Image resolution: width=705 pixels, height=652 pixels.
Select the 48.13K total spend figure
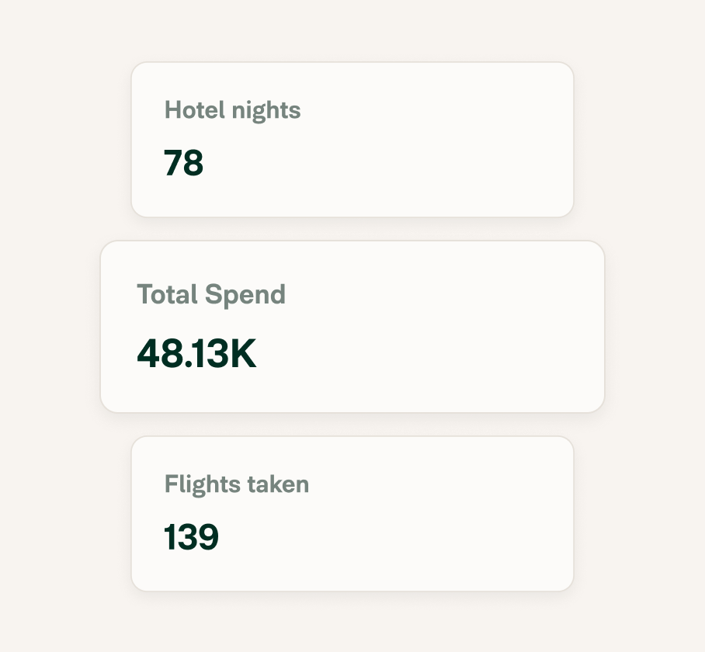[x=196, y=354]
